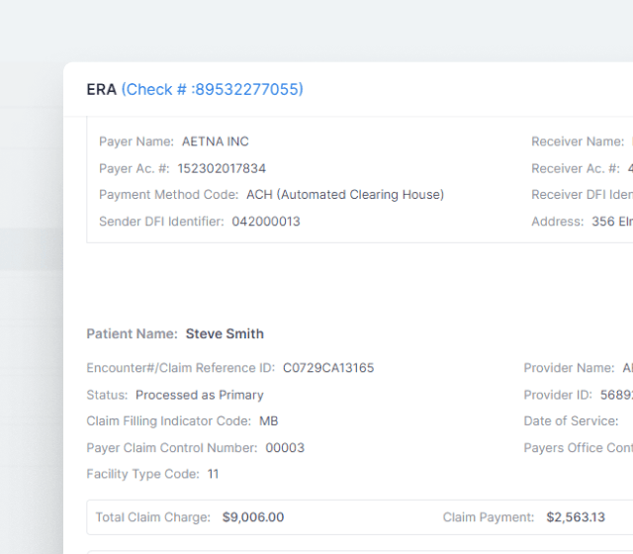Viewport: 633px width, 554px height.
Task: Click the ERA header title
Action: [x=101, y=90]
